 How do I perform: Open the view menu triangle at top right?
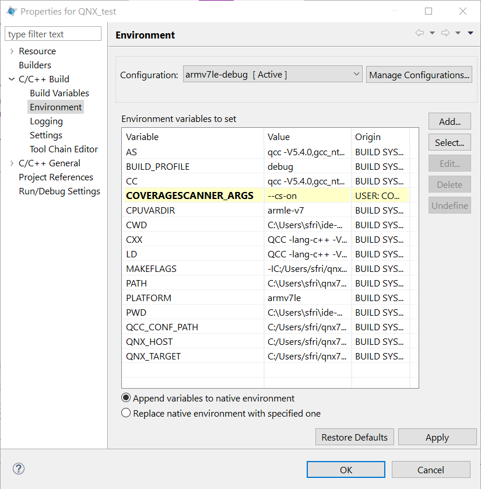click(x=469, y=33)
